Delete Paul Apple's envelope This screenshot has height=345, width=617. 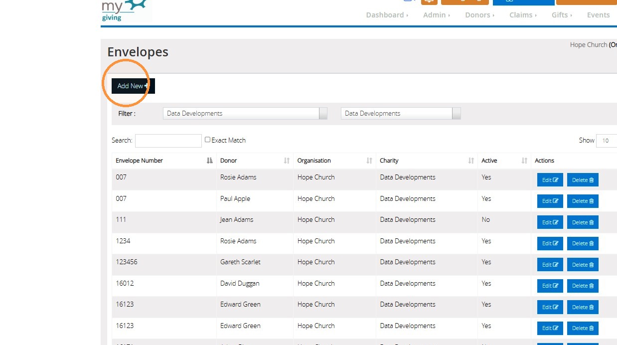coord(583,201)
